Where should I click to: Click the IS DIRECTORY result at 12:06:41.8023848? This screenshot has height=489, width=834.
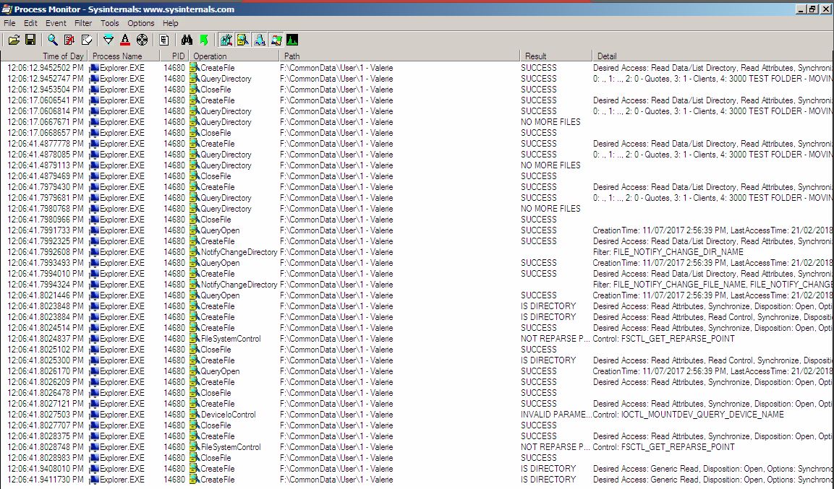(548, 306)
